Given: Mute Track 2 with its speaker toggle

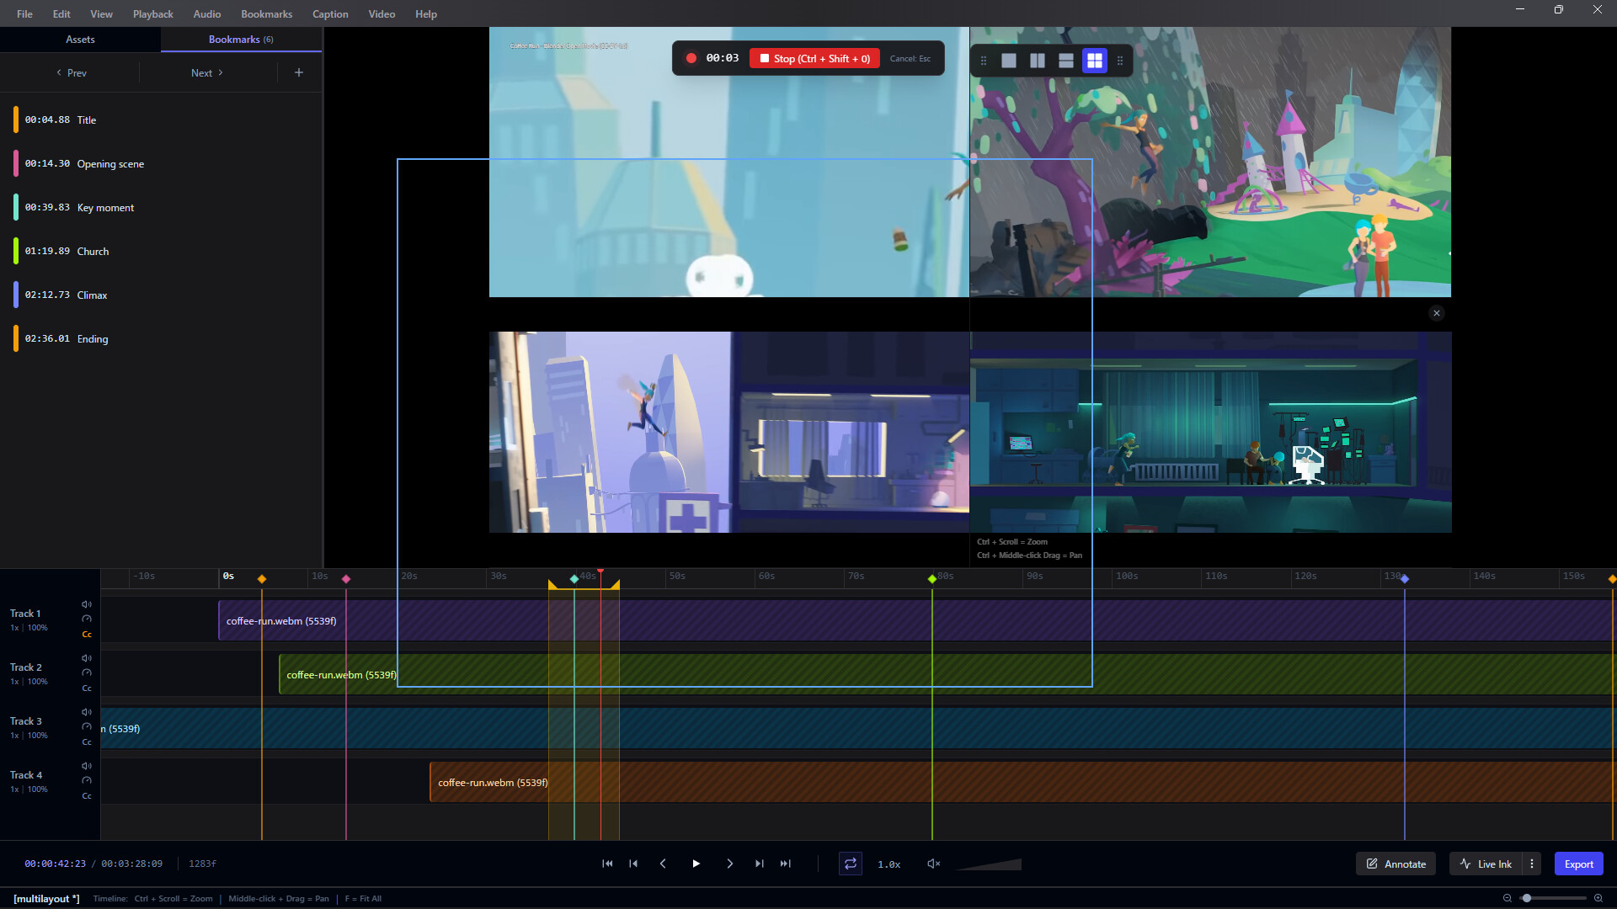Looking at the screenshot, I should click(x=86, y=657).
